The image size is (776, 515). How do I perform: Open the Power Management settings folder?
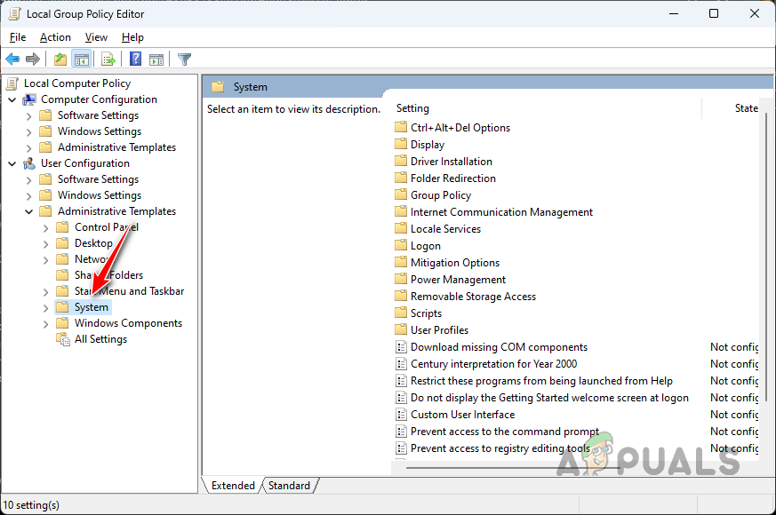[x=457, y=279]
